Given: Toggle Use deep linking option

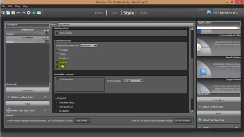Looking at the screenshot, I should click(x=57, y=103).
